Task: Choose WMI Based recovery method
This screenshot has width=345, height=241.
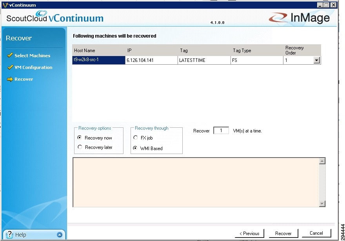Action: point(135,148)
